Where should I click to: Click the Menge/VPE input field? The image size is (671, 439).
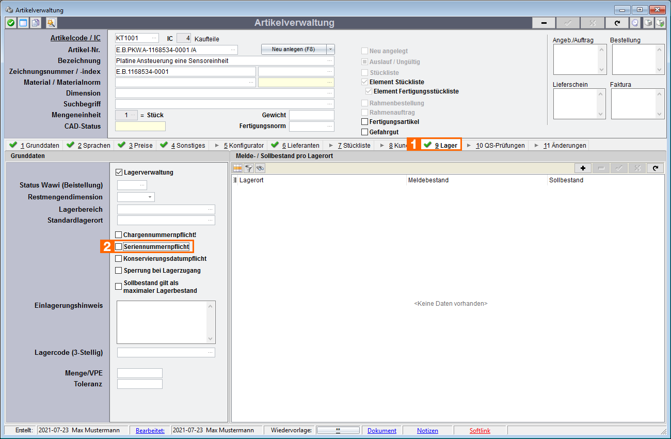click(x=140, y=373)
